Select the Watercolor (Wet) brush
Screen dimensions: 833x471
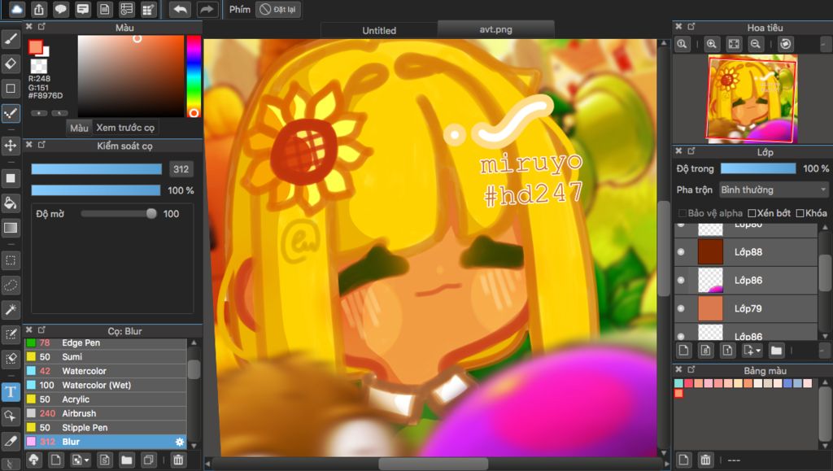[x=106, y=385]
